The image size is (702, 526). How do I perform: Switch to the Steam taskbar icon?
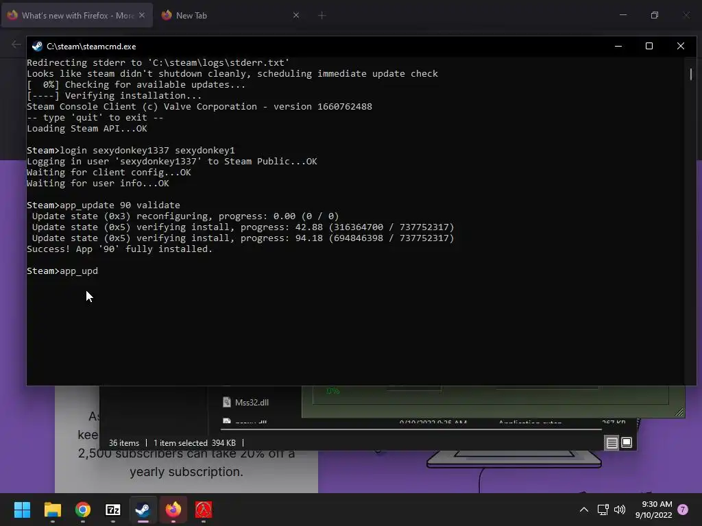point(143,510)
